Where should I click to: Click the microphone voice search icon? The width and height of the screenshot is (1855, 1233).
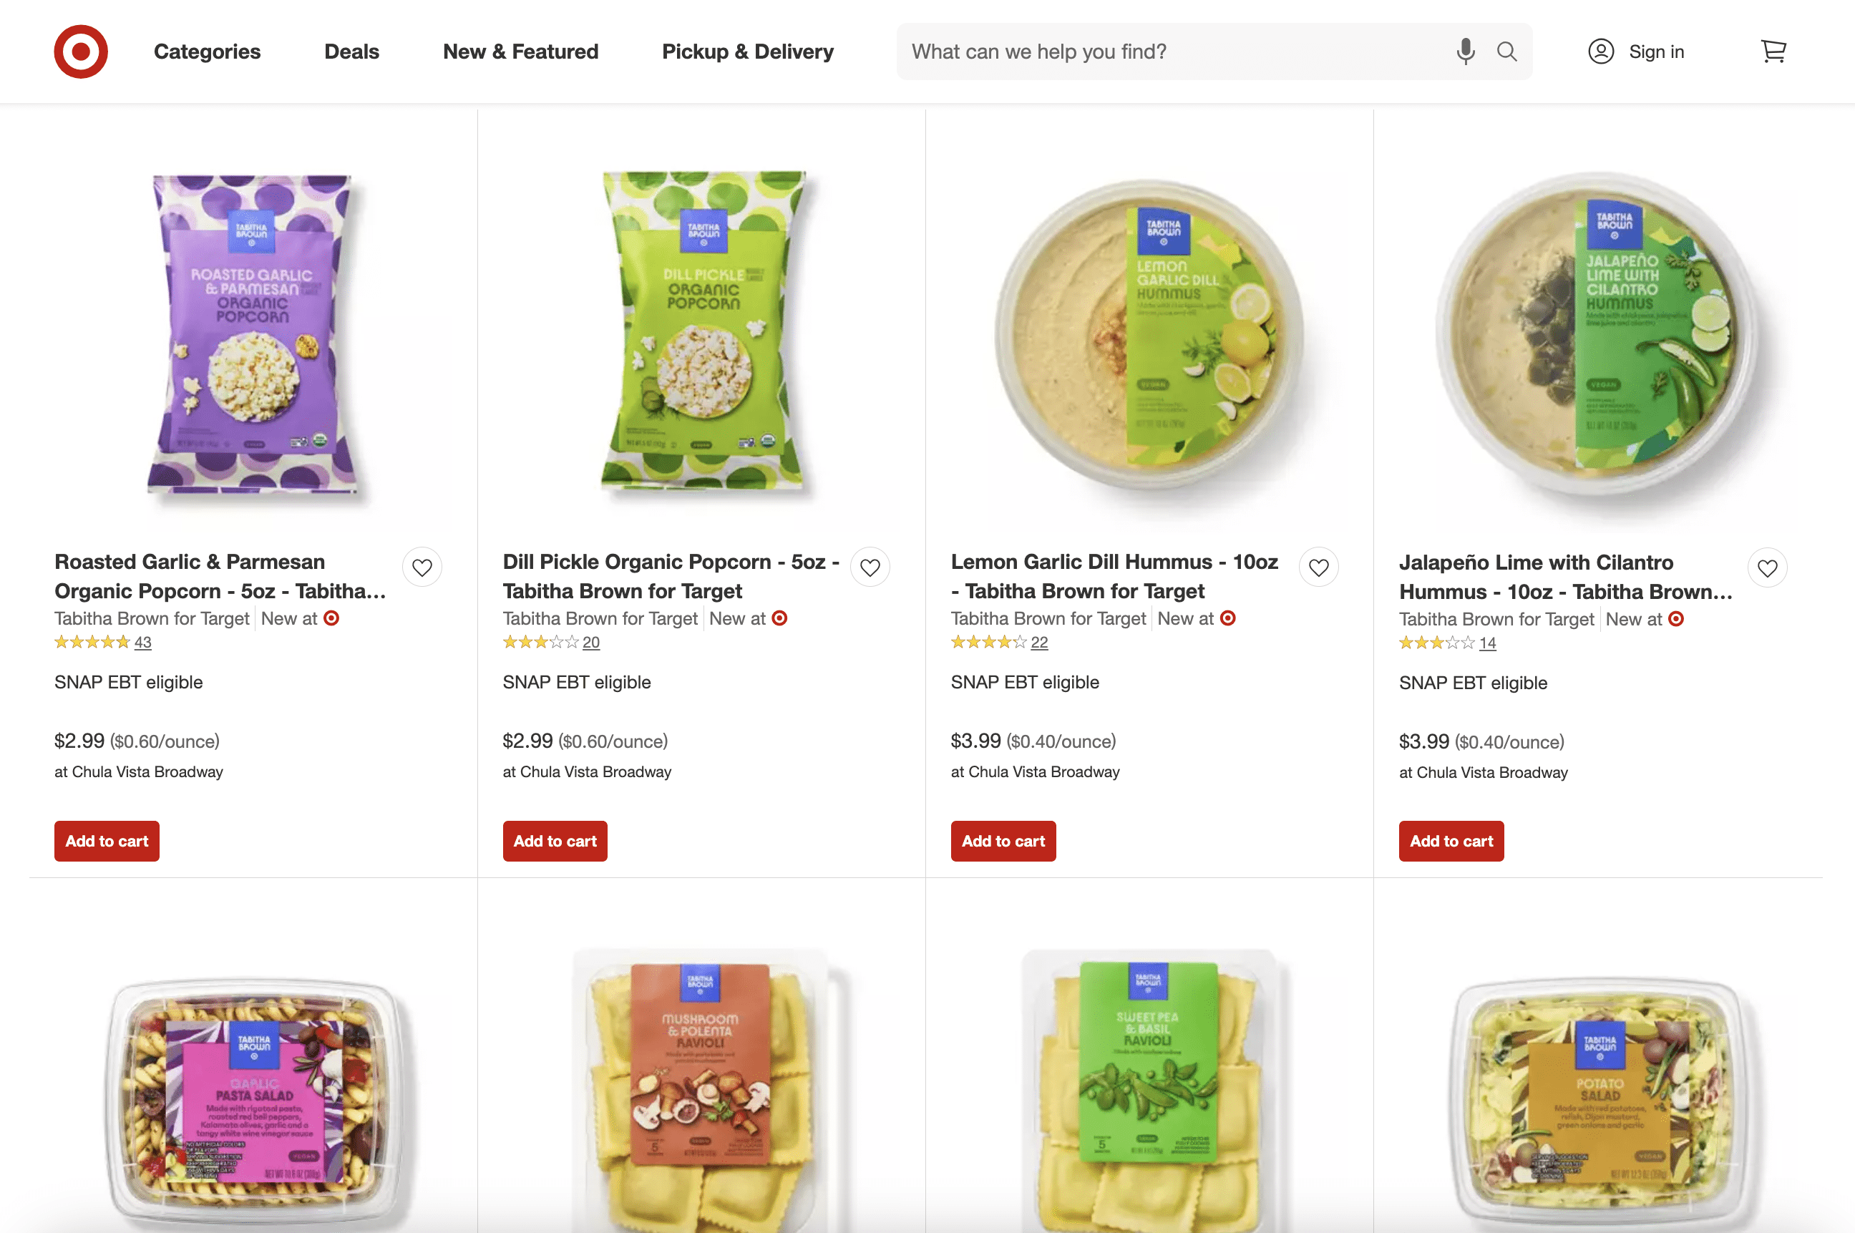[x=1465, y=52]
